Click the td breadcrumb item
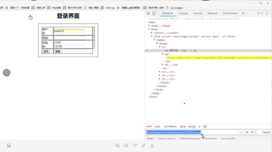Viewport: 272px width, 152px height. (x=205, y=127)
